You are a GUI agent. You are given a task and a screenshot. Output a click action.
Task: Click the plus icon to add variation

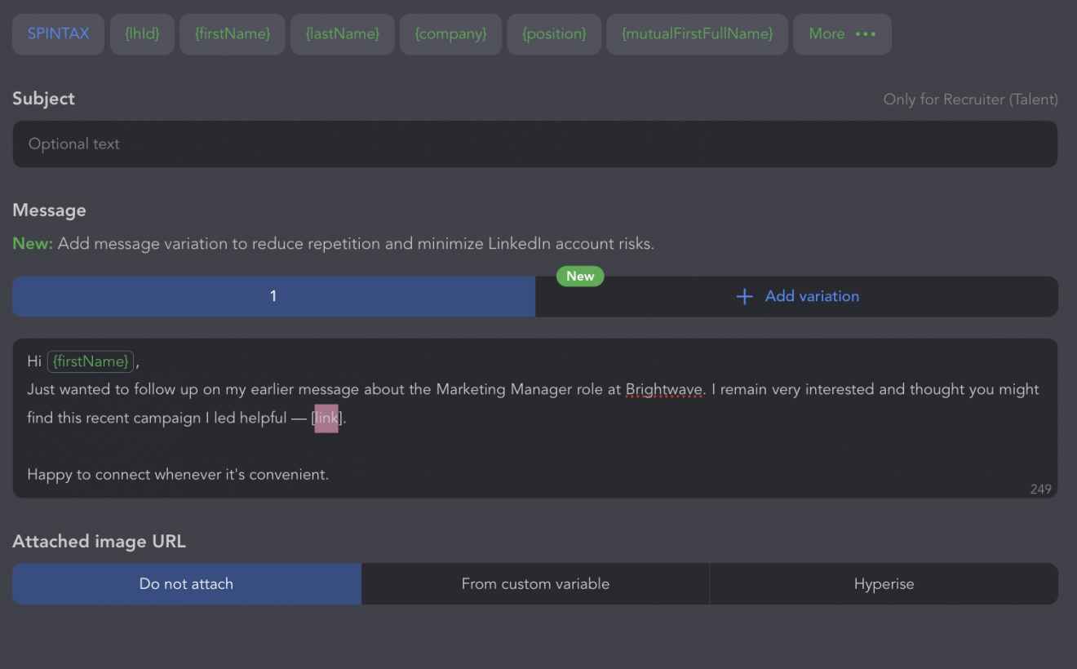(744, 297)
